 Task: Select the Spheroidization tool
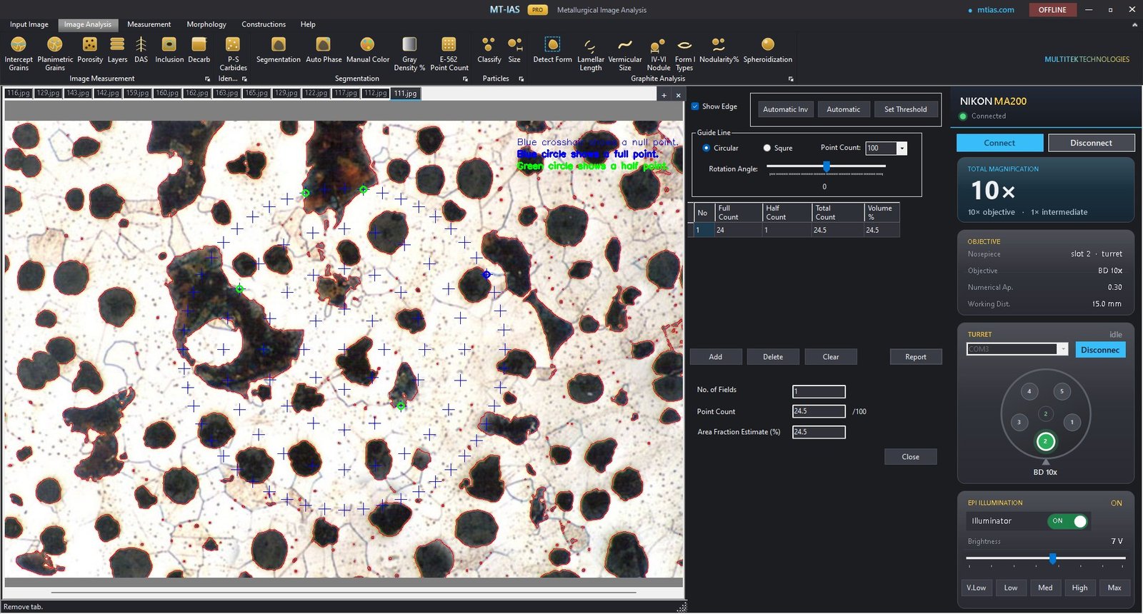768,51
